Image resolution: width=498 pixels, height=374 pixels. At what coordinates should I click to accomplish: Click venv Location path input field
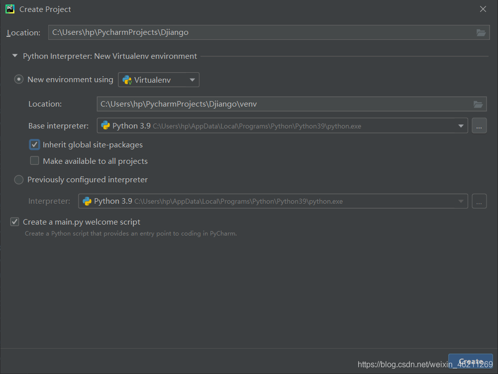click(292, 104)
